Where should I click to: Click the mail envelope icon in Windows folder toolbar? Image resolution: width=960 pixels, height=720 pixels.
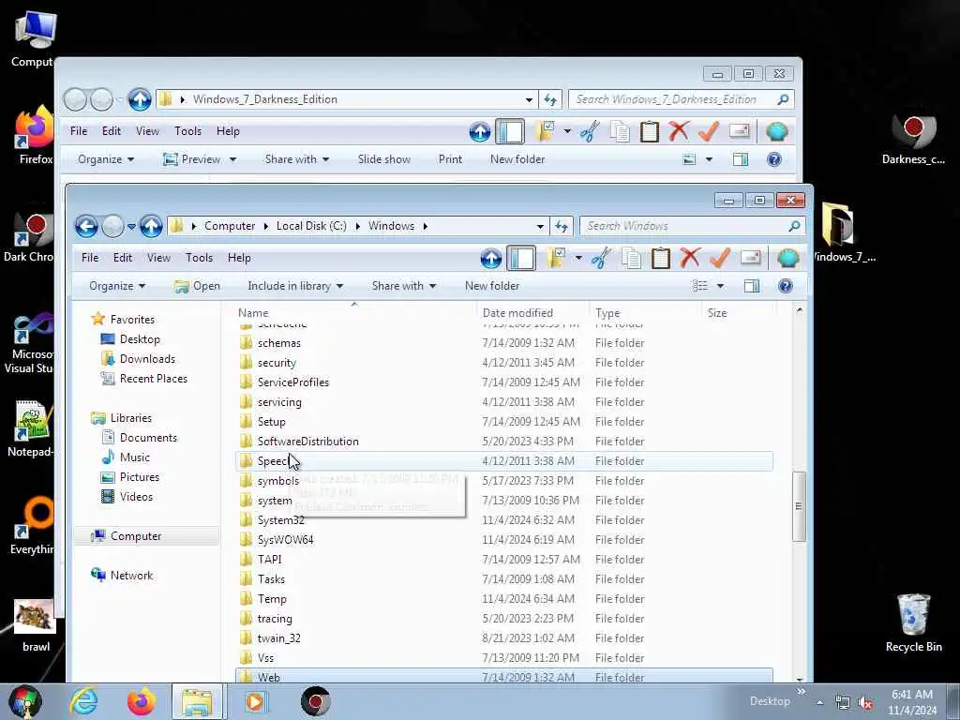[751, 258]
